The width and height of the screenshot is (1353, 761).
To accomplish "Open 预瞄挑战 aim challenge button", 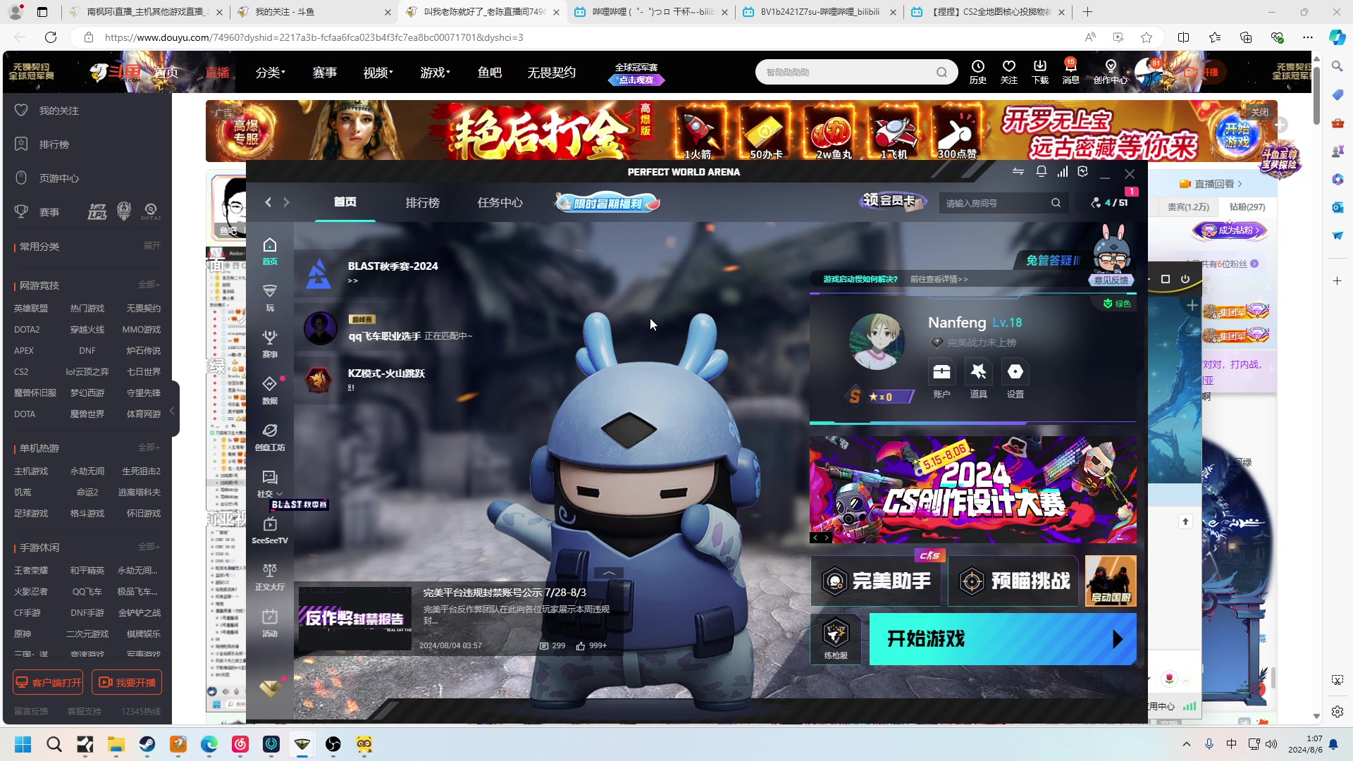I will tap(1013, 581).
